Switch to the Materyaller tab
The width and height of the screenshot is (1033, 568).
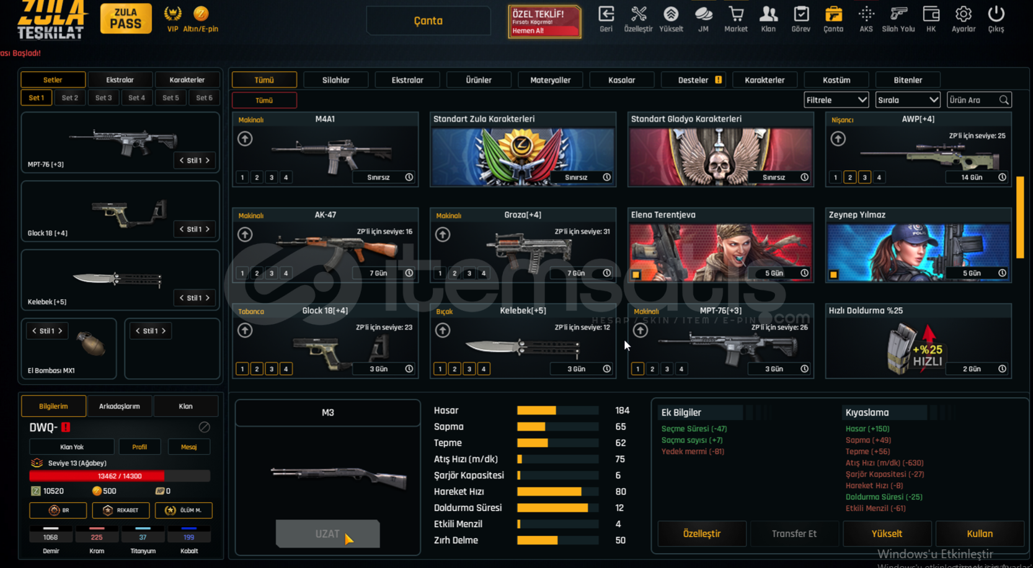point(550,80)
